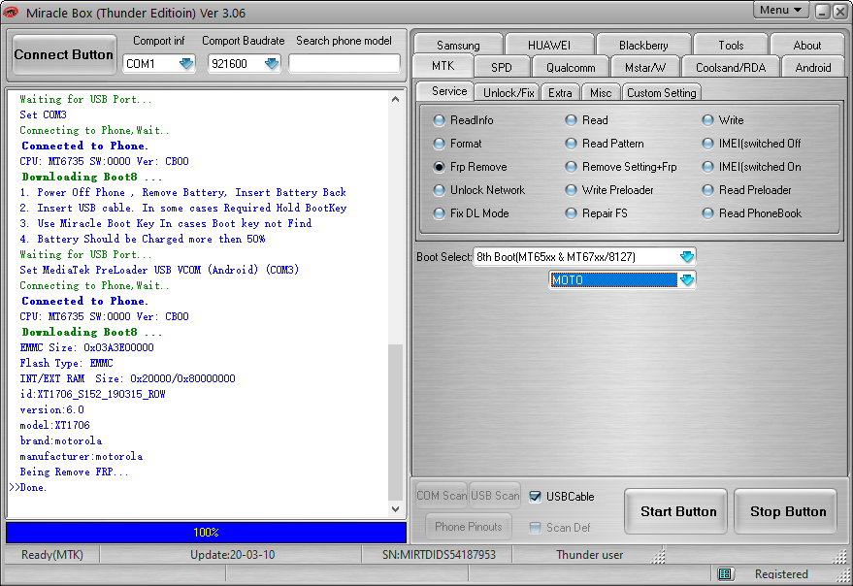Click the Connect Button
Viewport: 853px width, 586px height.
[x=64, y=54]
